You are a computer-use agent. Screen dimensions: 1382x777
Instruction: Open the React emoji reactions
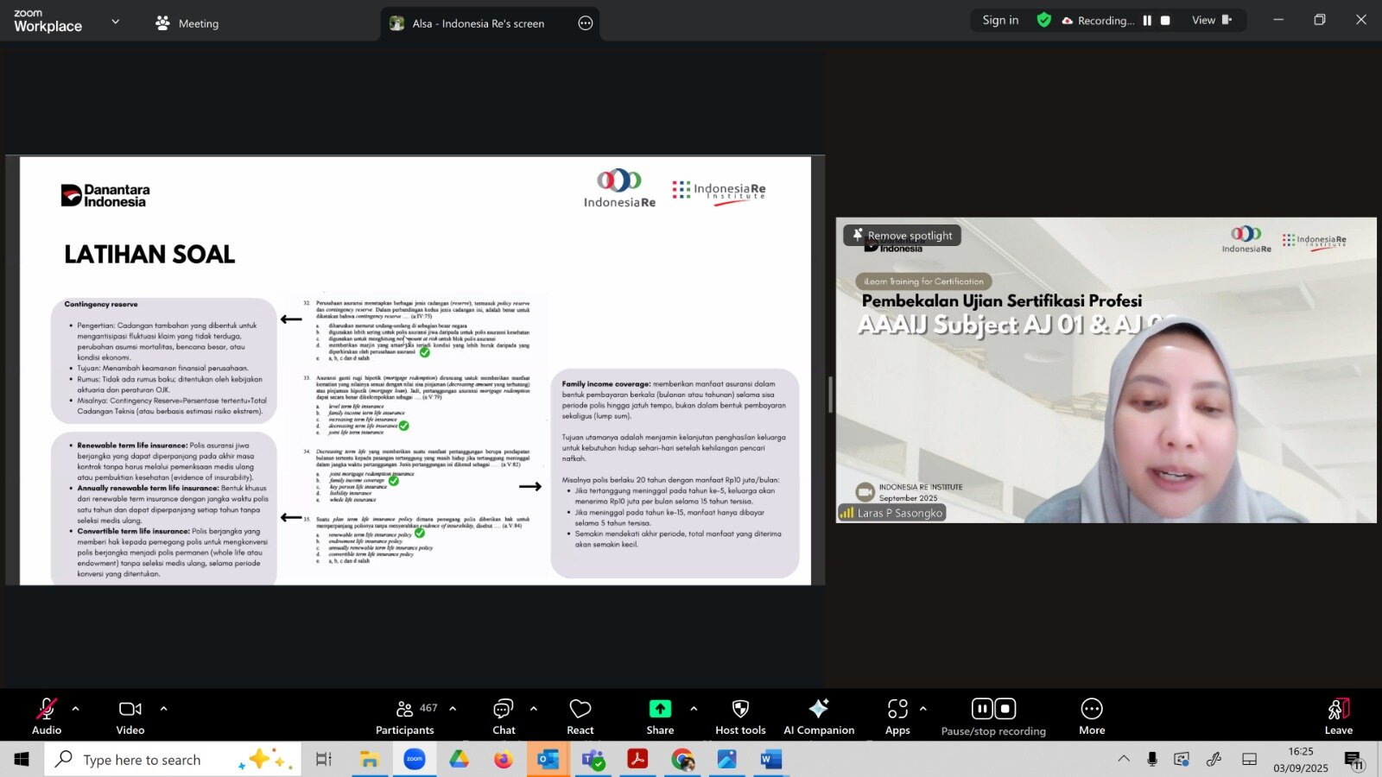click(x=580, y=716)
